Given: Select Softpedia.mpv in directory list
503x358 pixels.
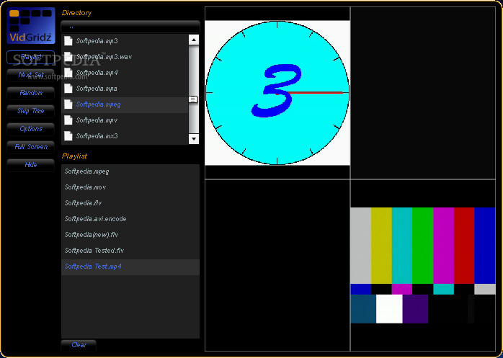Looking at the screenshot, I should click(125, 120).
